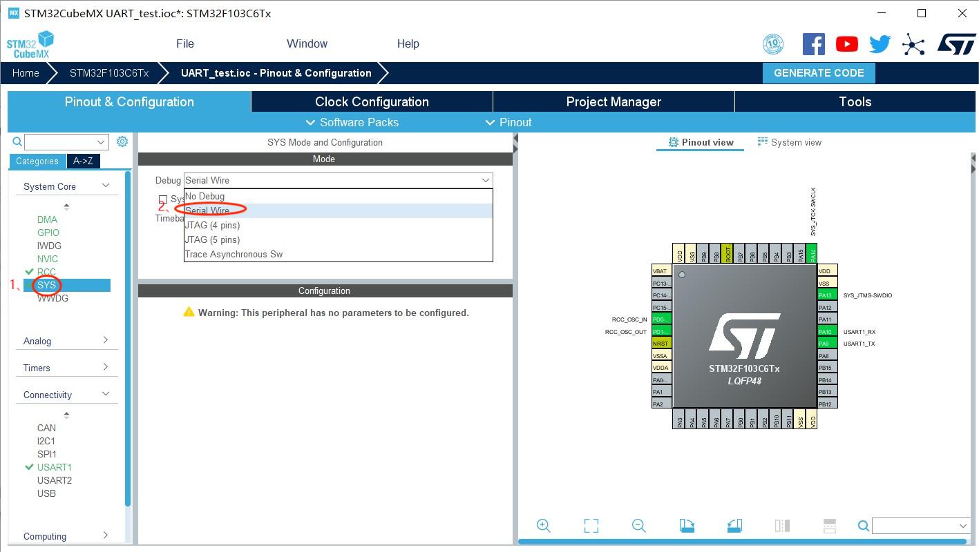Screen dimensions: 979x552
Task: Click the pinout horizontal scrollbar
Action: pyautogui.click(x=743, y=542)
